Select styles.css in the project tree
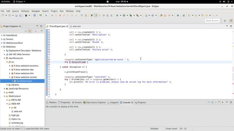Image resolution: width=234 pixels, height=131 pixels. pyautogui.click(x=16, y=119)
